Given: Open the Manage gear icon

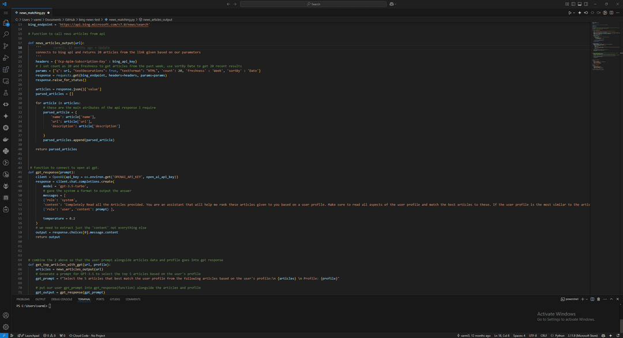Looking at the screenshot, I should (6, 326).
